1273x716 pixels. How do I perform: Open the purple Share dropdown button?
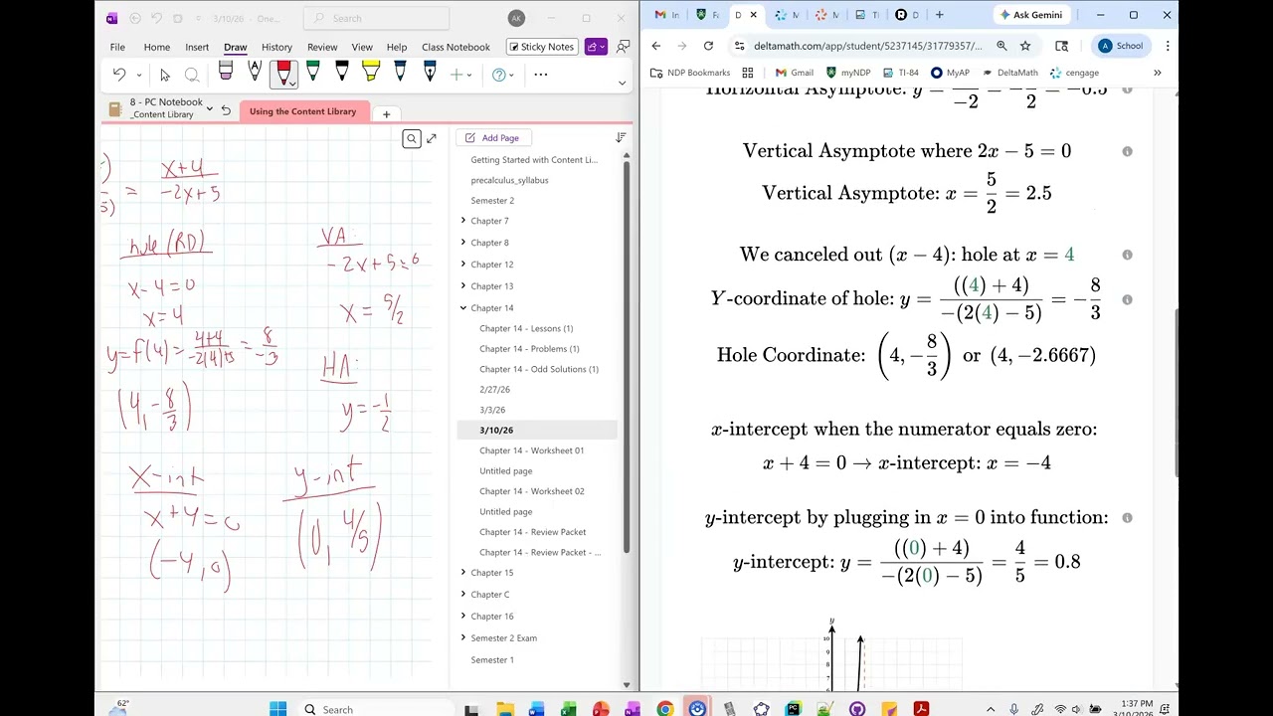(x=597, y=47)
